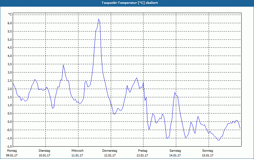Click the 3,0 y-axis label

click(x=10, y=73)
